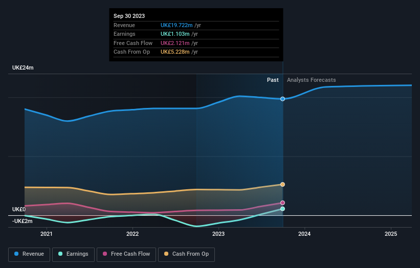The image size is (420, 268).
Task: Click the orange Cash From Op data point
Action: (x=282, y=185)
